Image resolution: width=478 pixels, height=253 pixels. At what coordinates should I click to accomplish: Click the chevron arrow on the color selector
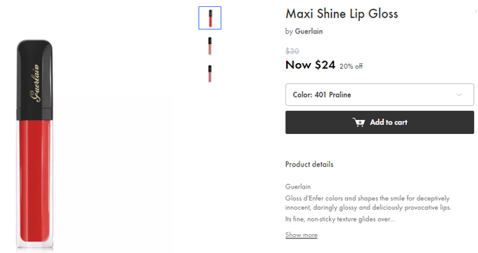(x=459, y=95)
